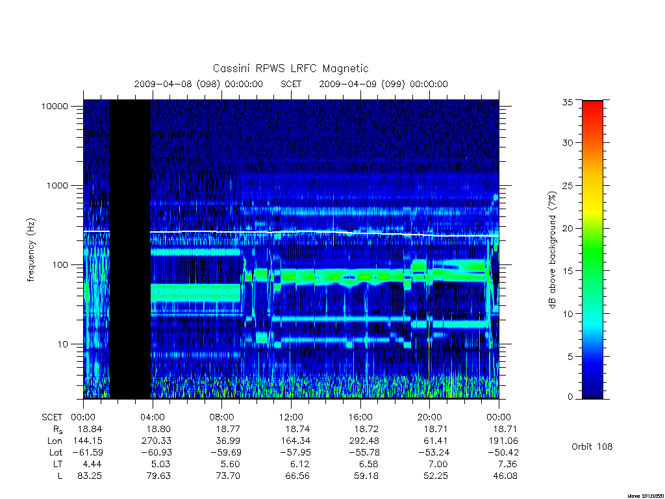Click the 08:00 SCET time label

(x=221, y=417)
